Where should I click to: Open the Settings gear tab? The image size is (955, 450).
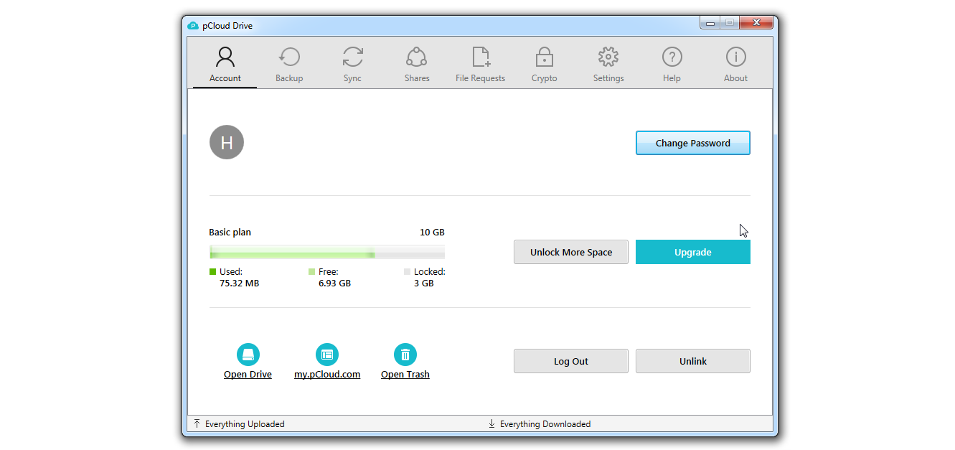(x=608, y=65)
